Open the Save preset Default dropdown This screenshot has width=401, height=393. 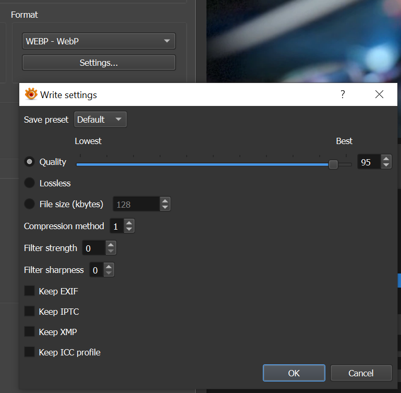[x=100, y=120]
